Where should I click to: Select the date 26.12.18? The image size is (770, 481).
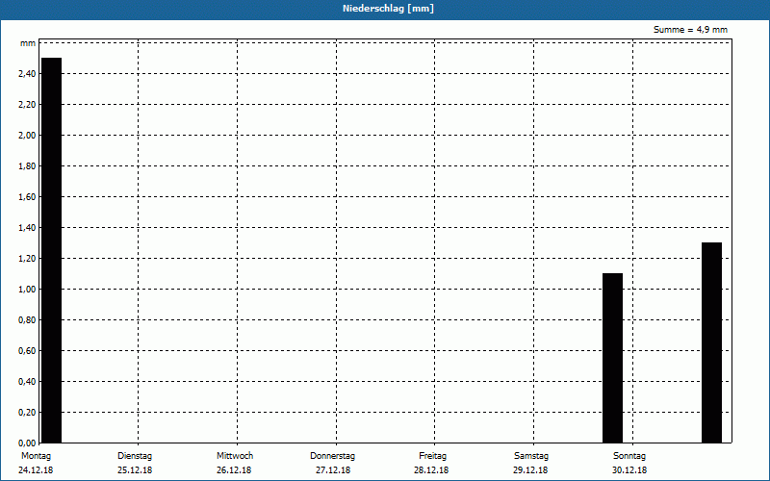pyautogui.click(x=234, y=470)
